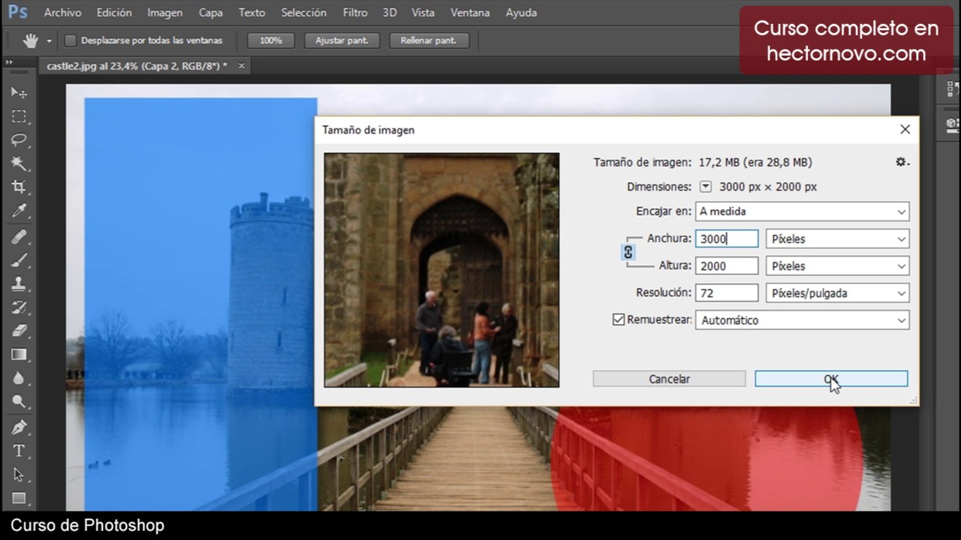Click the Anchura value field
The height and width of the screenshot is (540, 961).
[x=727, y=239]
